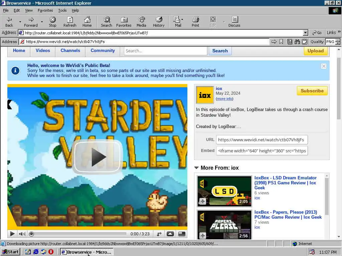Click the Mail toolbar icon
The width and height of the screenshot is (342, 256).
(x=177, y=22)
